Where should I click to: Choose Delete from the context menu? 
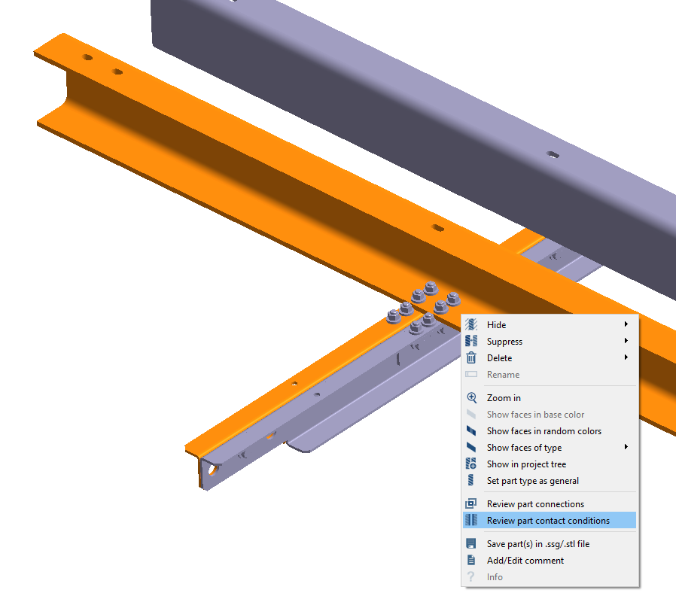(550, 357)
